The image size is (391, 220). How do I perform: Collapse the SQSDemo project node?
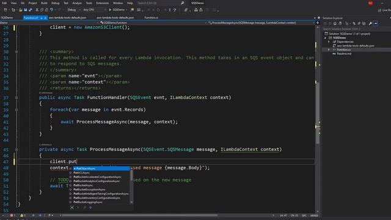(x=325, y=38)
